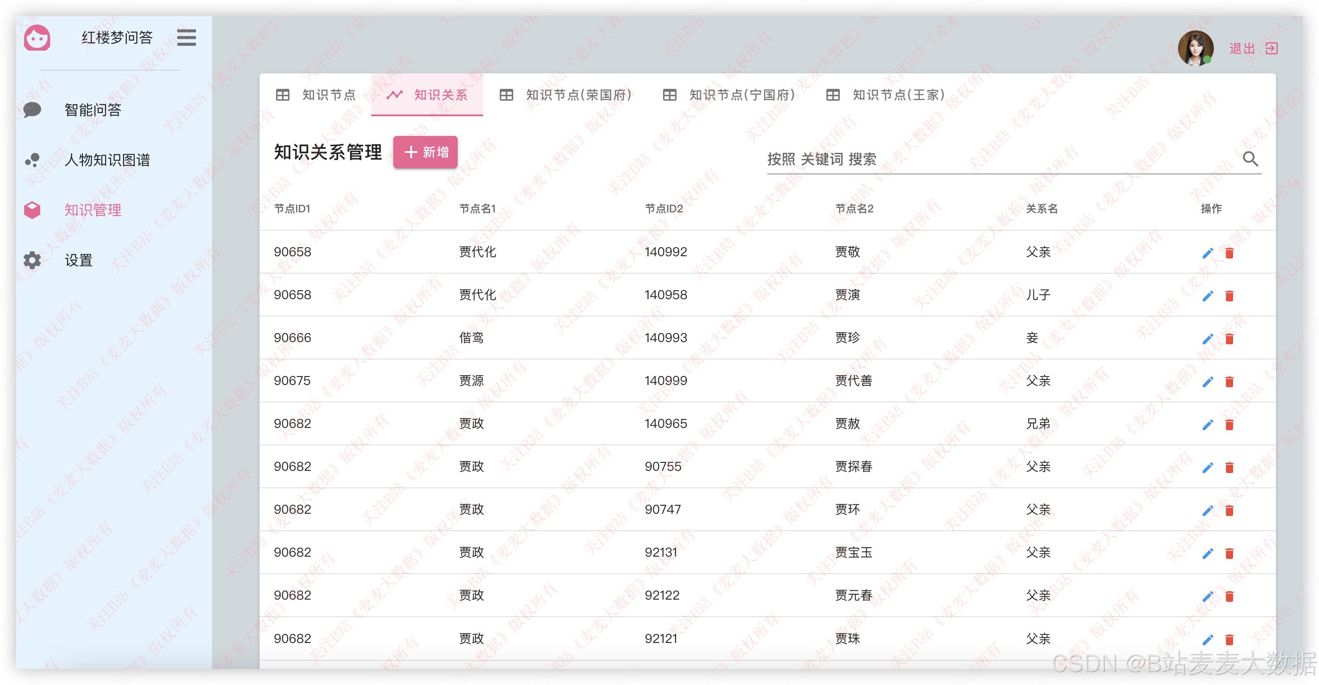Delete the 贾宝玉 relation row
This screenshot has height=685, width=1319.
[1230, 553]
